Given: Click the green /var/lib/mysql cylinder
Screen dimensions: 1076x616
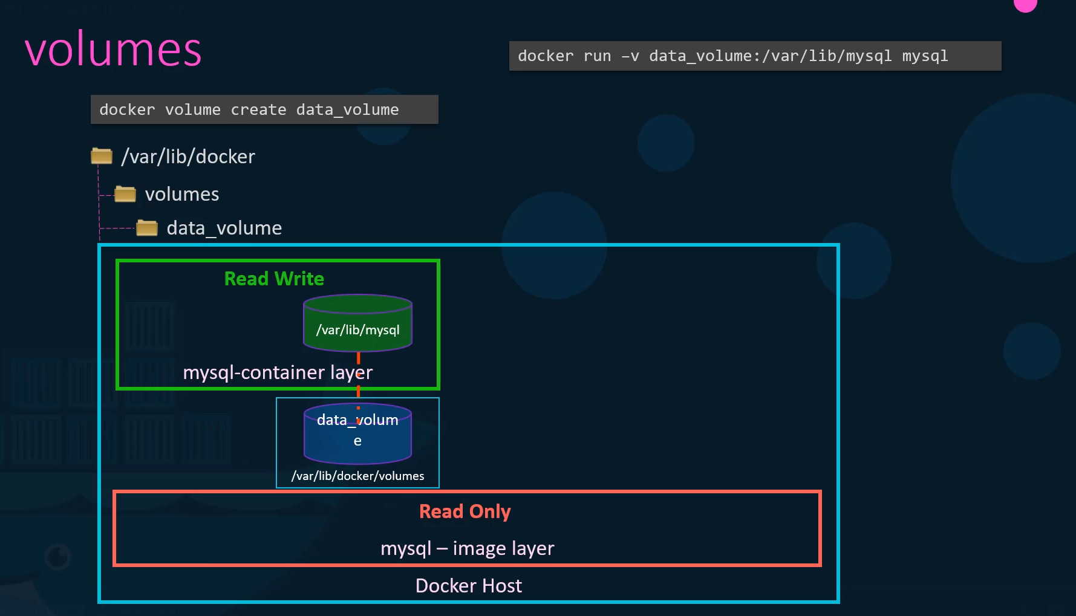Looking at the screenshot, I should tap(357, 323).
